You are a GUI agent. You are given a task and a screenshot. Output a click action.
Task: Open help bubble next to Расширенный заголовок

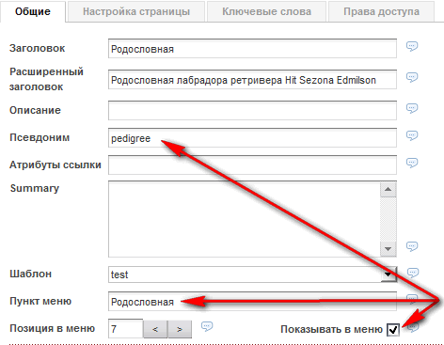tap(412, 77)
